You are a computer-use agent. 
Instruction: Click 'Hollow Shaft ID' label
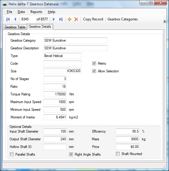(x=21, y=147)
